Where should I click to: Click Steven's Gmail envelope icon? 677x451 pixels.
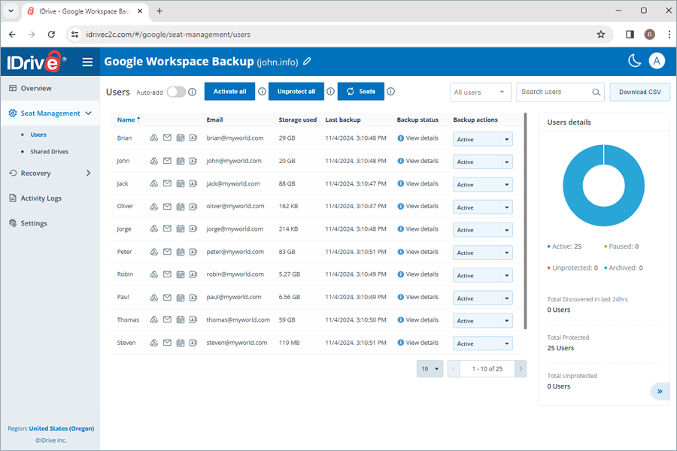pos(167,343)
